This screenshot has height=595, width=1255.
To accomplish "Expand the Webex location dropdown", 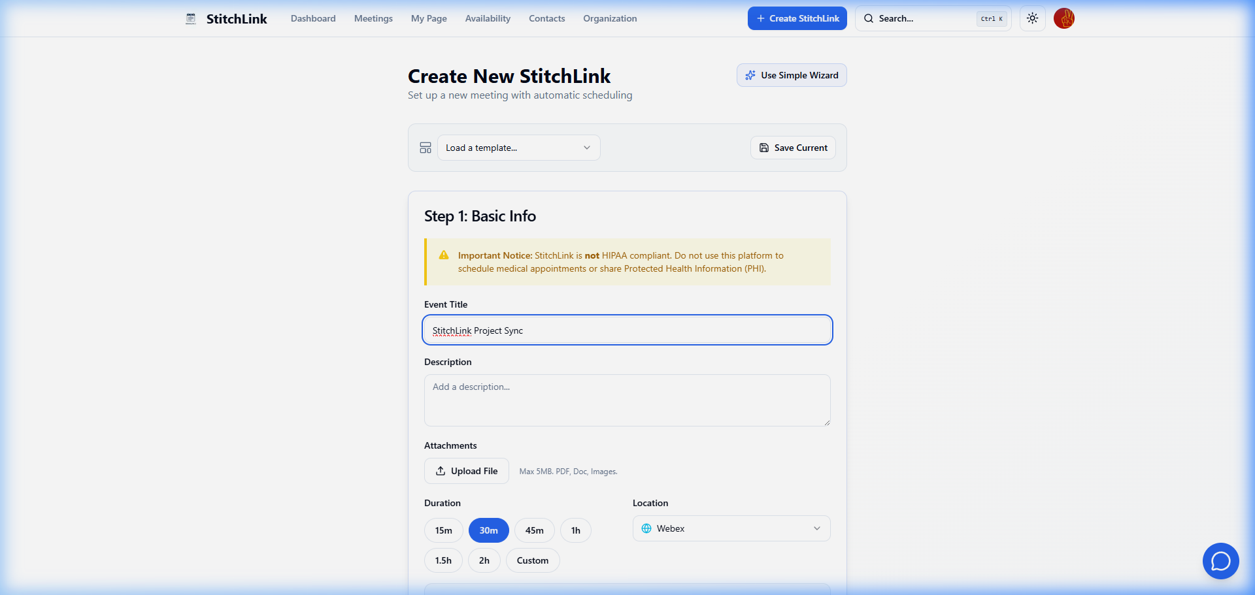I will click(x=731, y=528).
